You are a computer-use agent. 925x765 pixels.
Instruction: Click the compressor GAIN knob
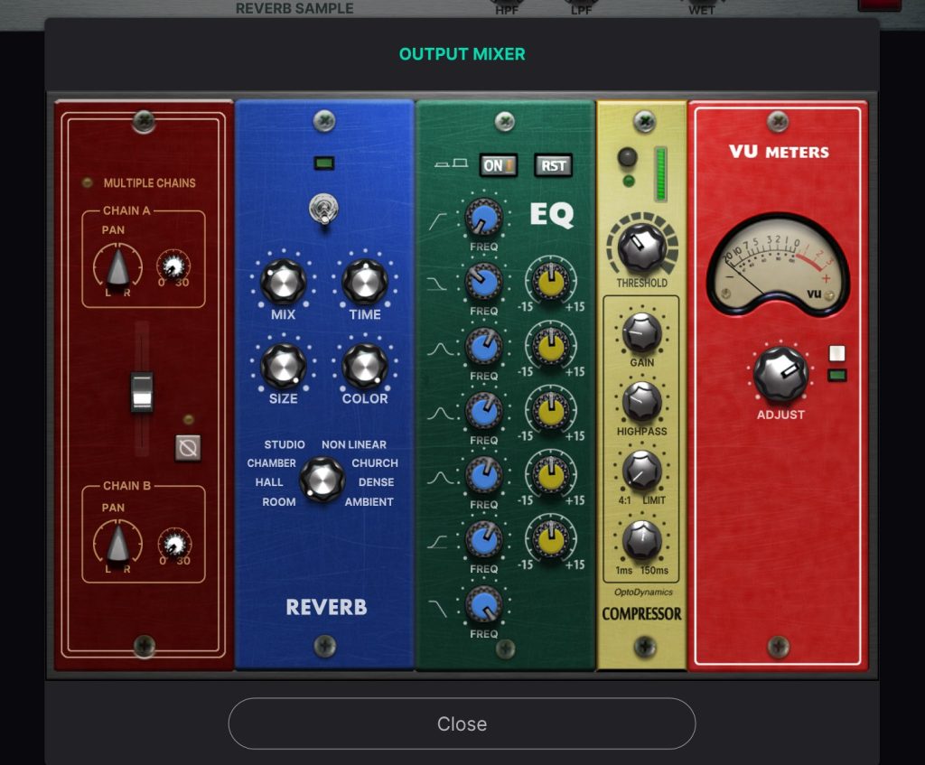click(641, 332)
